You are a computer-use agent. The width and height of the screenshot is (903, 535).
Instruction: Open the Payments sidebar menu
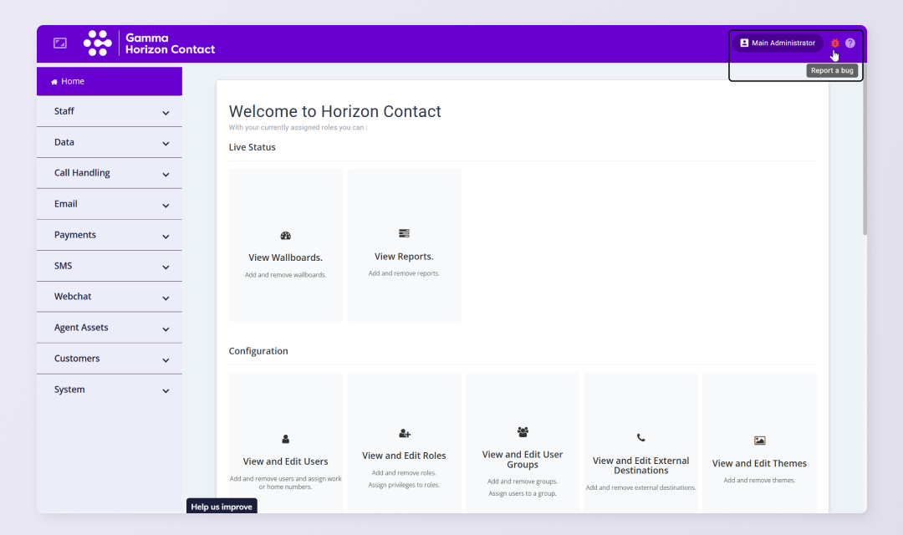click(x=110, y=235)
